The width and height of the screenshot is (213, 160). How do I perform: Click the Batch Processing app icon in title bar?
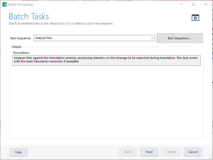point(5,4)
